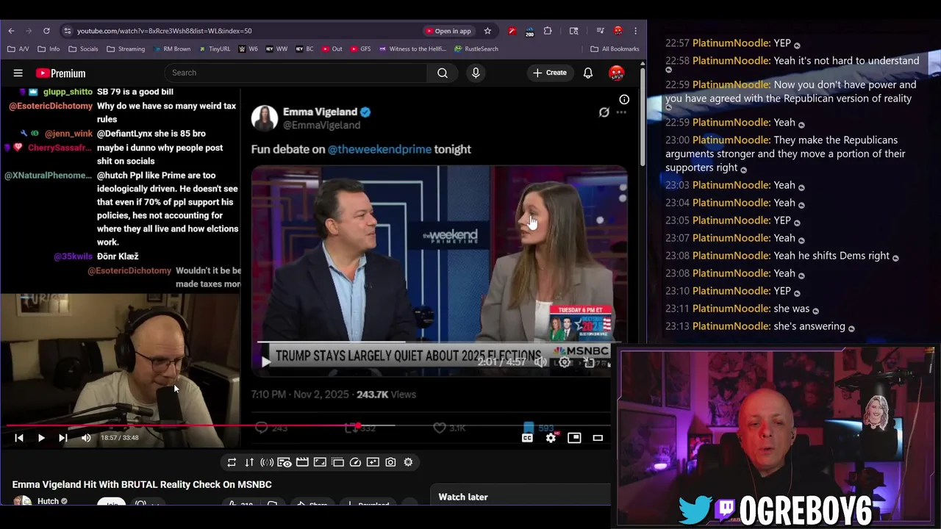Switch to miniplayer mode
Viewport: 941px width, 529px height.
[574, 438]
